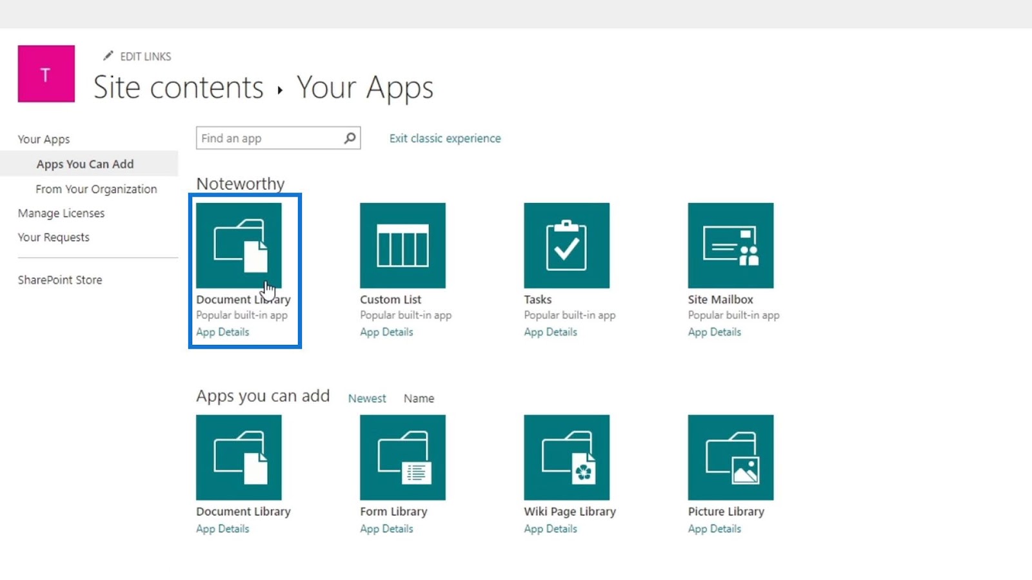
Task: Click the Site Mailbox title text
Action: point(720,300)
